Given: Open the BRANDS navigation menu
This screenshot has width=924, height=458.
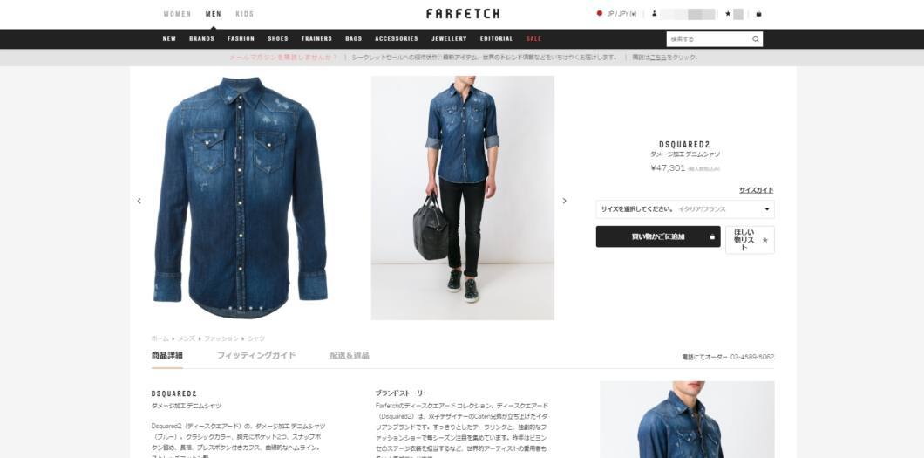Looking at the screenshot, I should 201,39.
